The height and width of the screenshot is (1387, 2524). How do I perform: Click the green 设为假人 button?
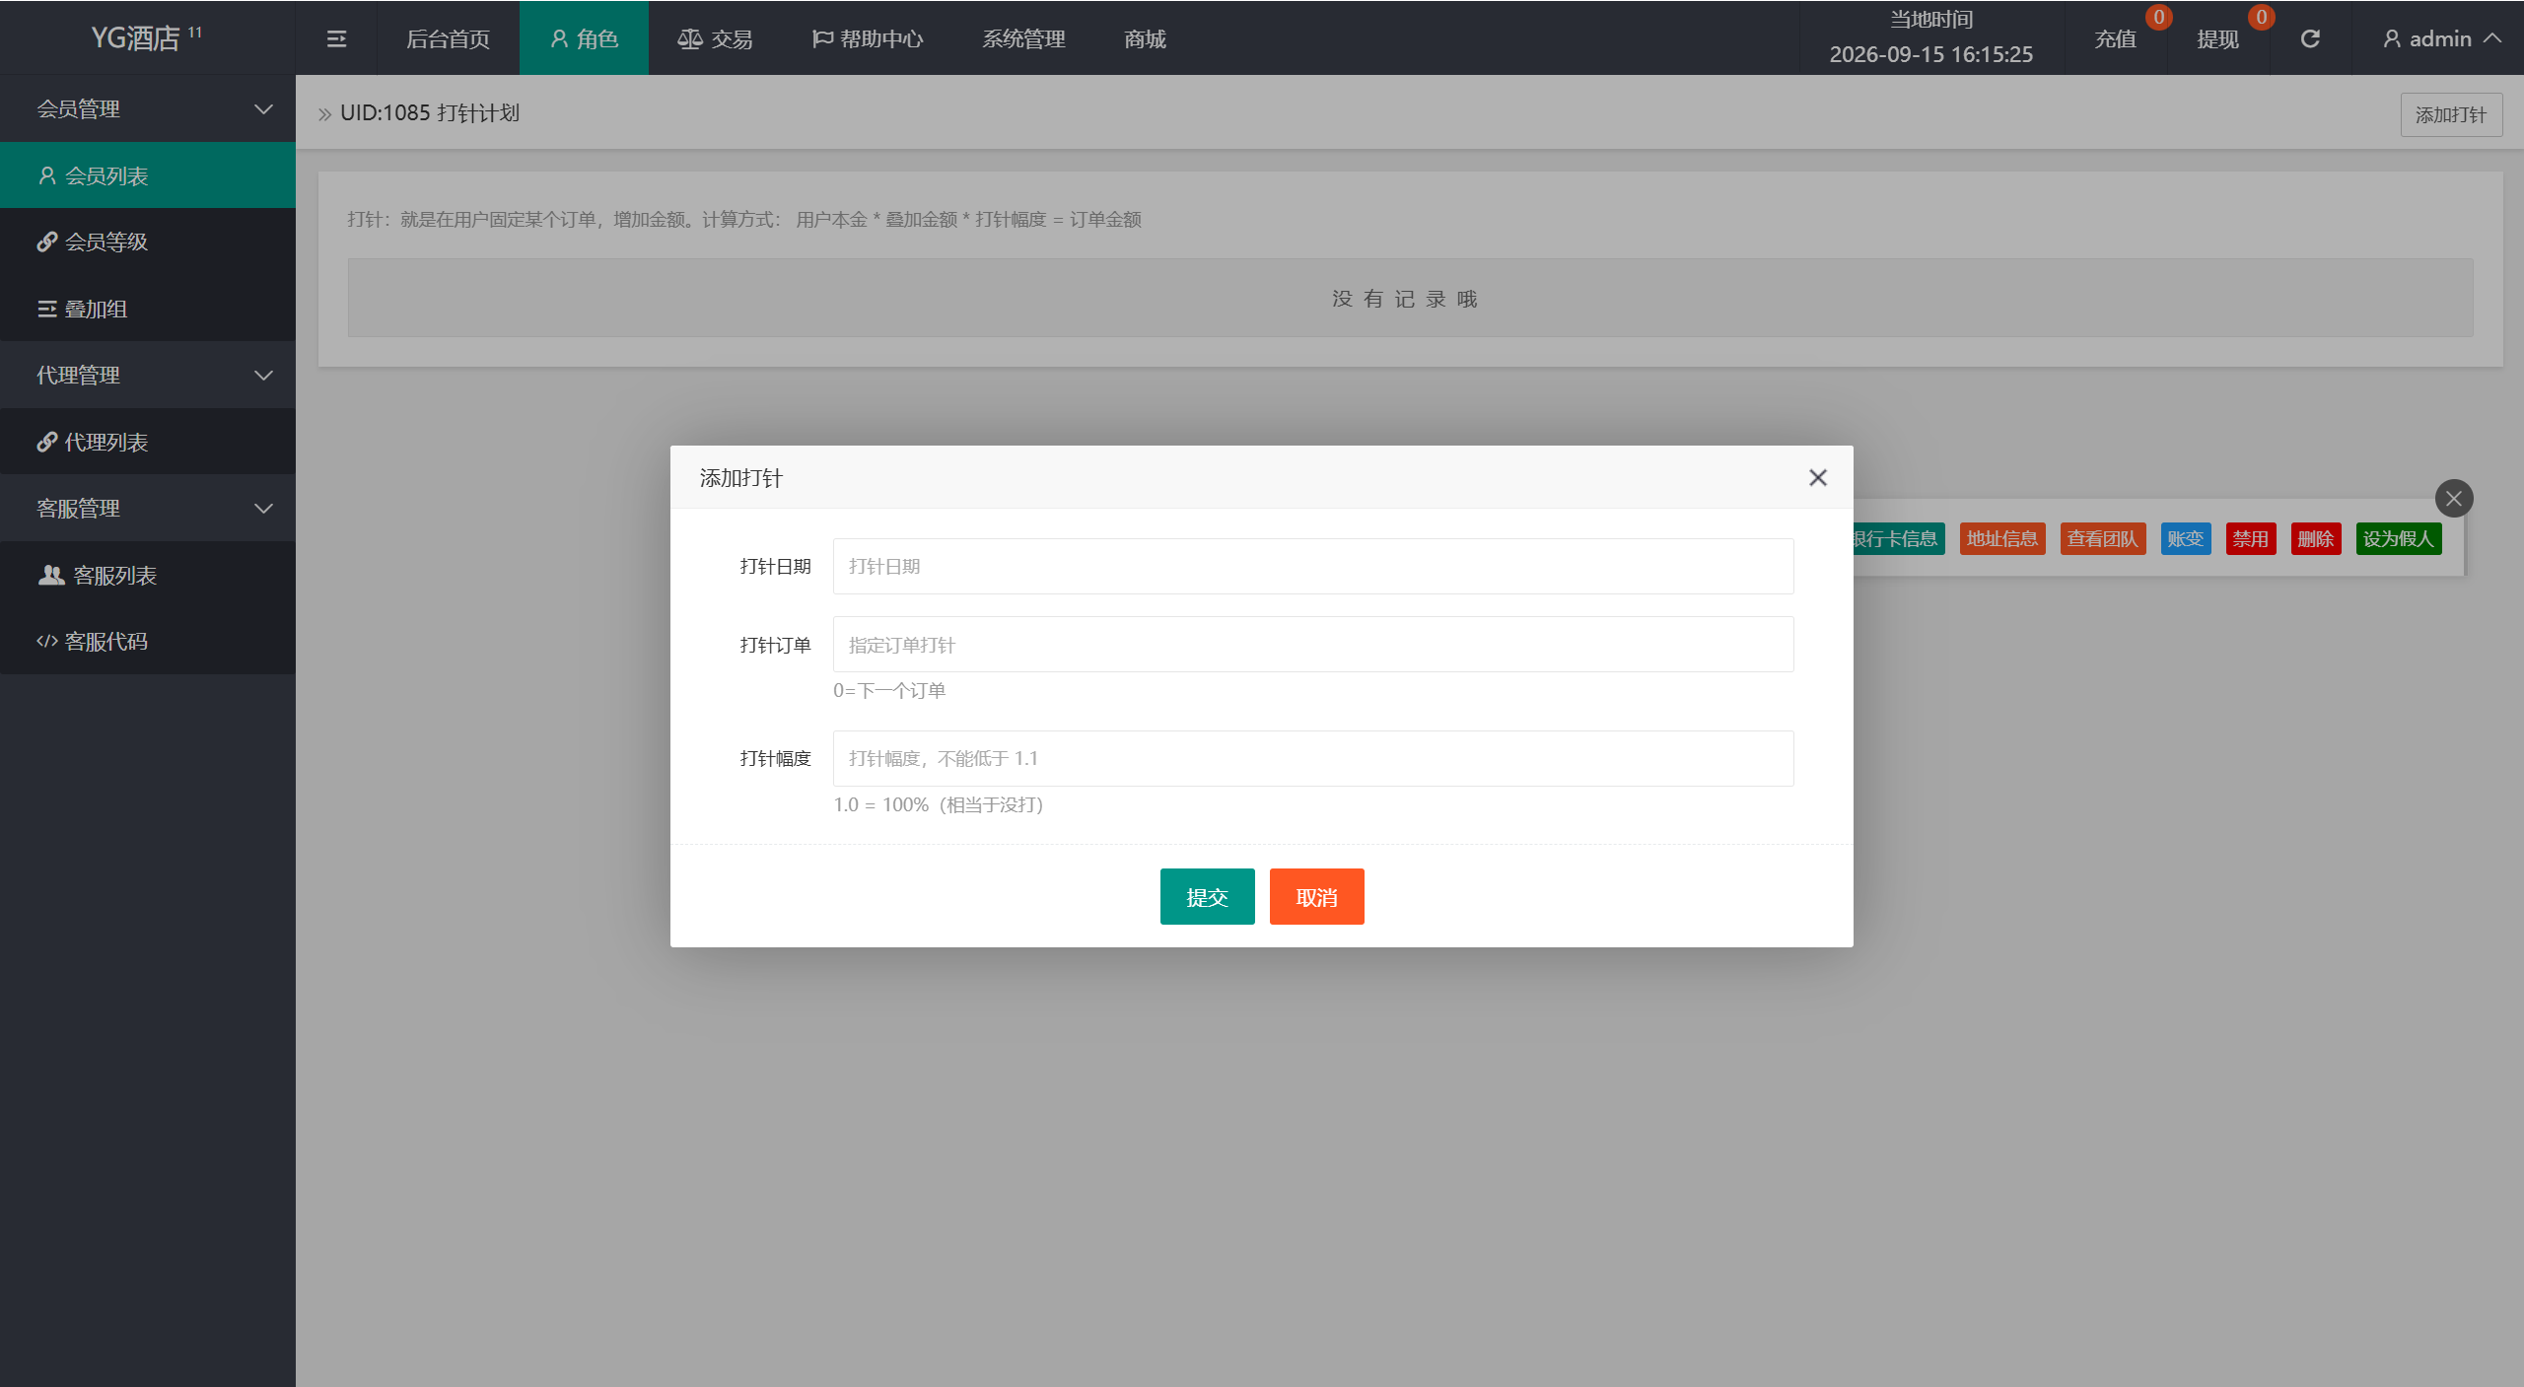(x=2399, y=538)
